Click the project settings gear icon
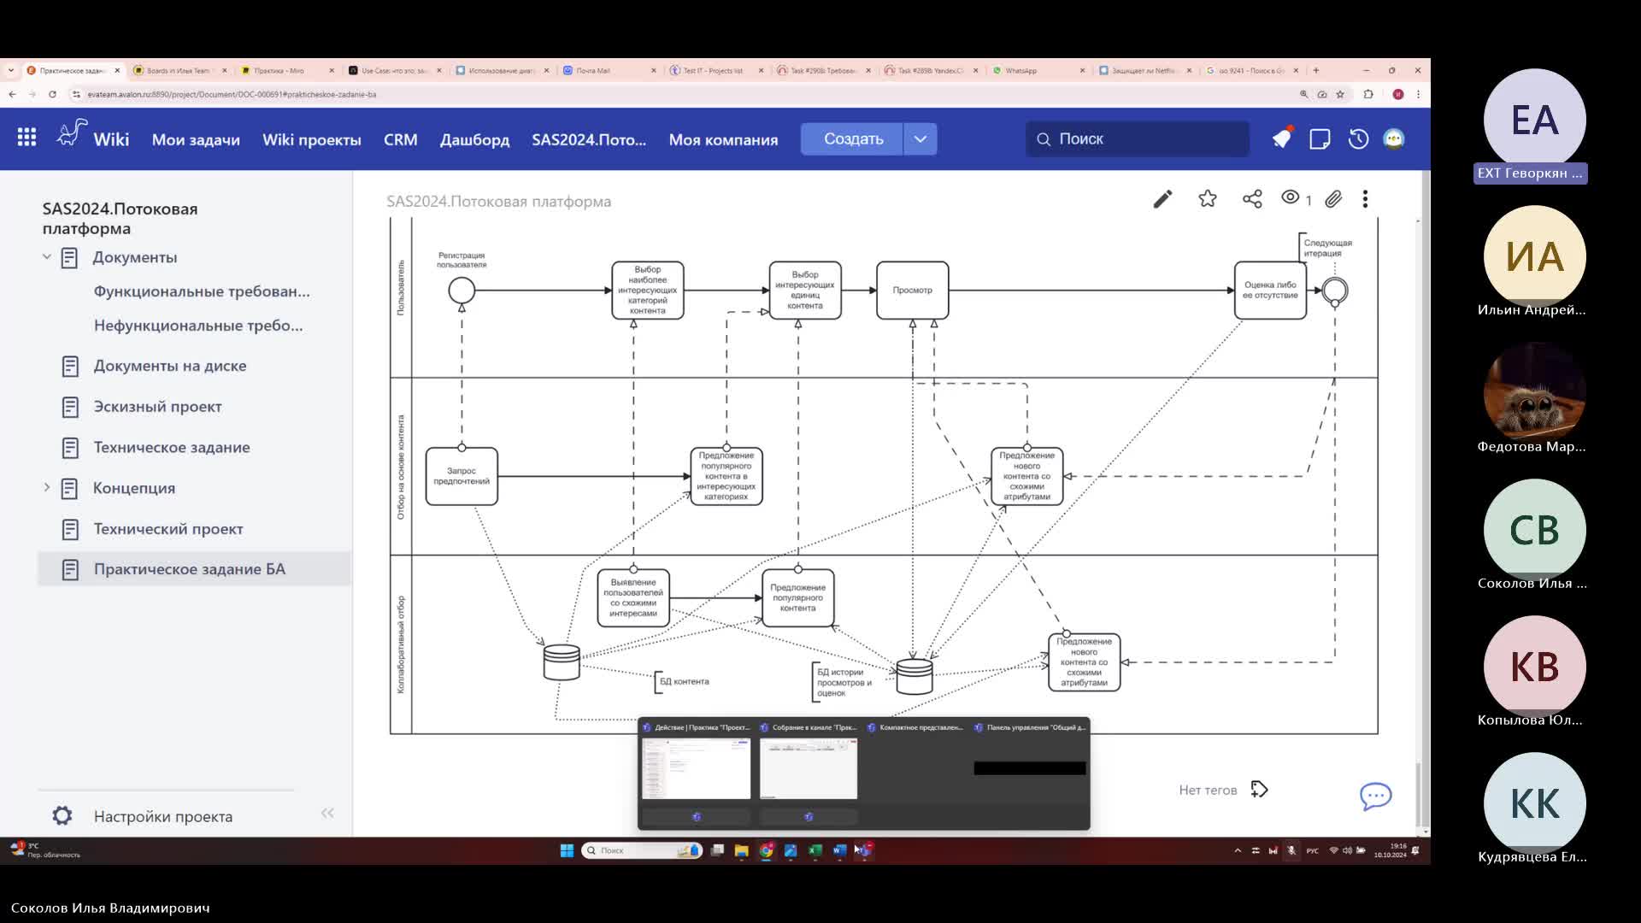This screenshot has height=923, width=1641. (x=62, y=815)
